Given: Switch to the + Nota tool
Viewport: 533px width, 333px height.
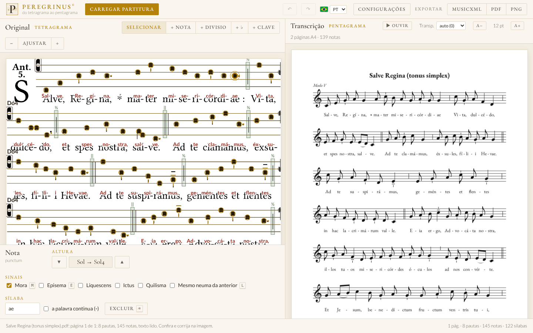Looking at the screenshot, I should pyautogui.click(x=181, y=27).
